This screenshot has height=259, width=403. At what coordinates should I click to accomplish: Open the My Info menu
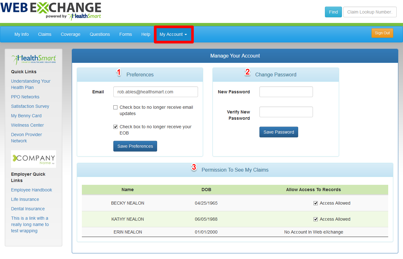[21, 34]
